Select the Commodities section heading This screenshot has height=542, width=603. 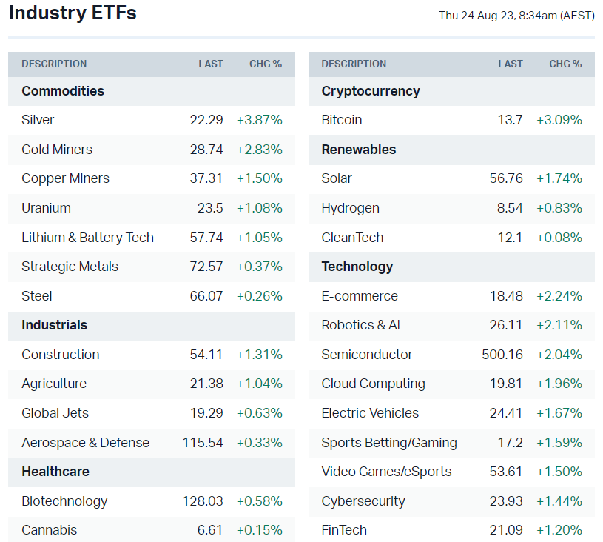63,91
